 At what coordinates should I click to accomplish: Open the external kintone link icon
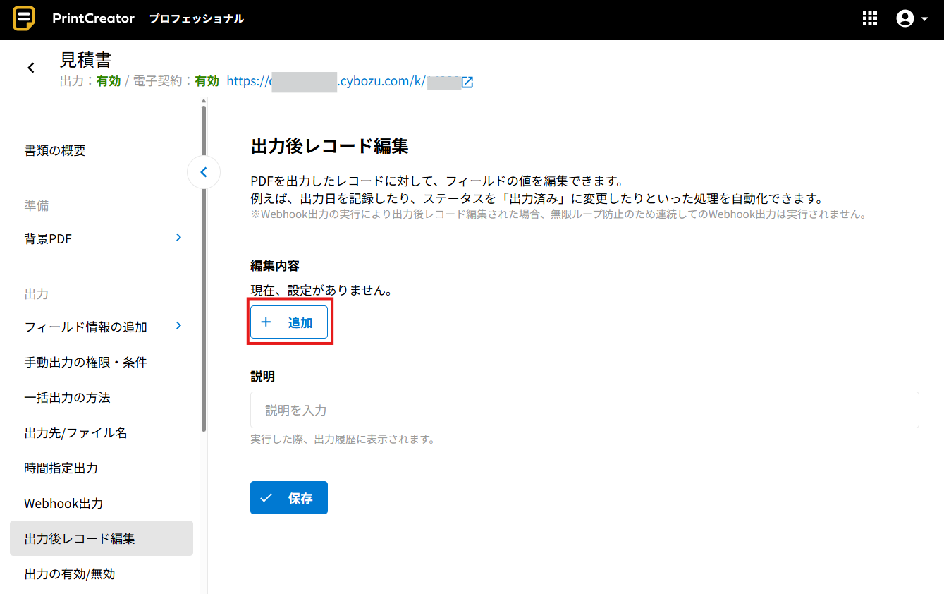(467, 82)
